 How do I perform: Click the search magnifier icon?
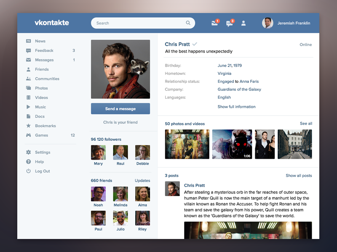point(188,23)
